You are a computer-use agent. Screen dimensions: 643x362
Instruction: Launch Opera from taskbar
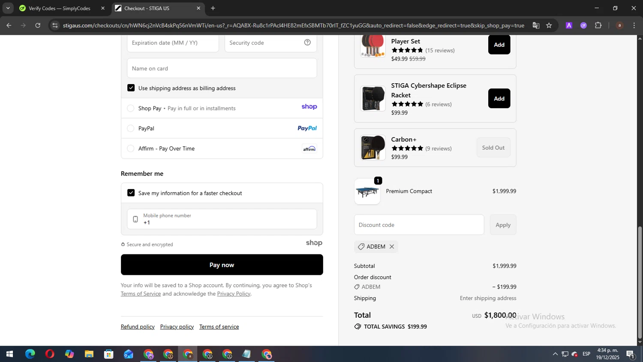[50, 354]
